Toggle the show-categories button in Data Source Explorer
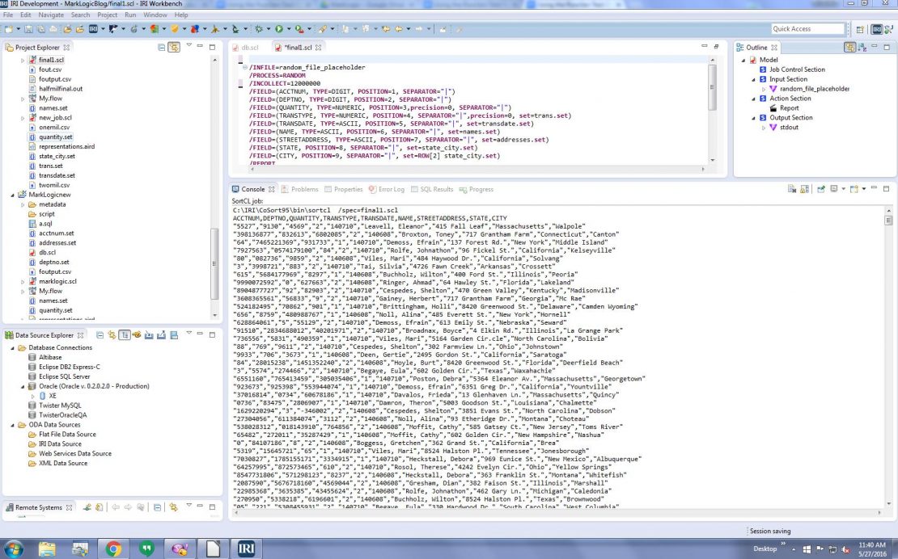898x559 pixels. click(125, 335)
